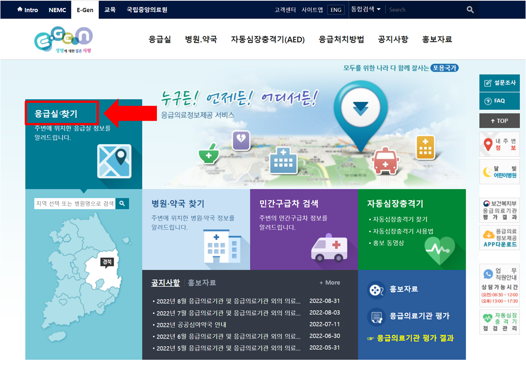
Task: Open the 응급실 main menu
Action: pyautogui.click(x=160, y=39)
